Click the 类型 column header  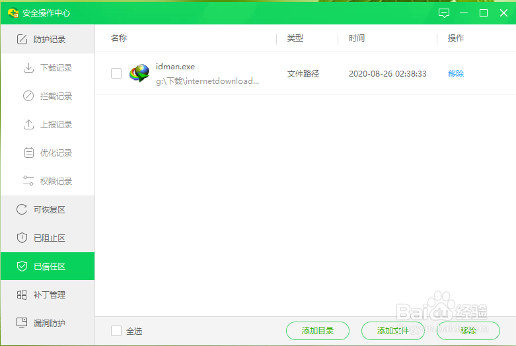click(295, 38)
